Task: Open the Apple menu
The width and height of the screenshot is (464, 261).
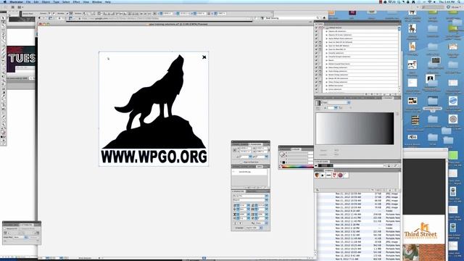Action: [x=4, y=1]
